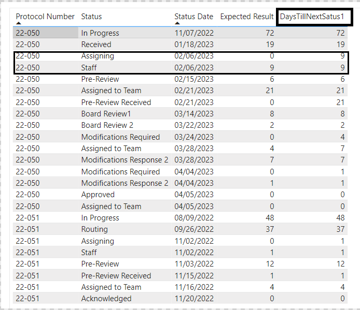Sort by the Status Date column header
Screen dimensions: 360x310
(194, 17)
